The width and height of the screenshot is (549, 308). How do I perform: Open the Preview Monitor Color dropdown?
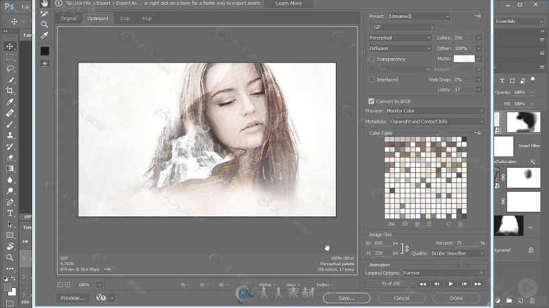pyautogui.click(x=435, y=111)
